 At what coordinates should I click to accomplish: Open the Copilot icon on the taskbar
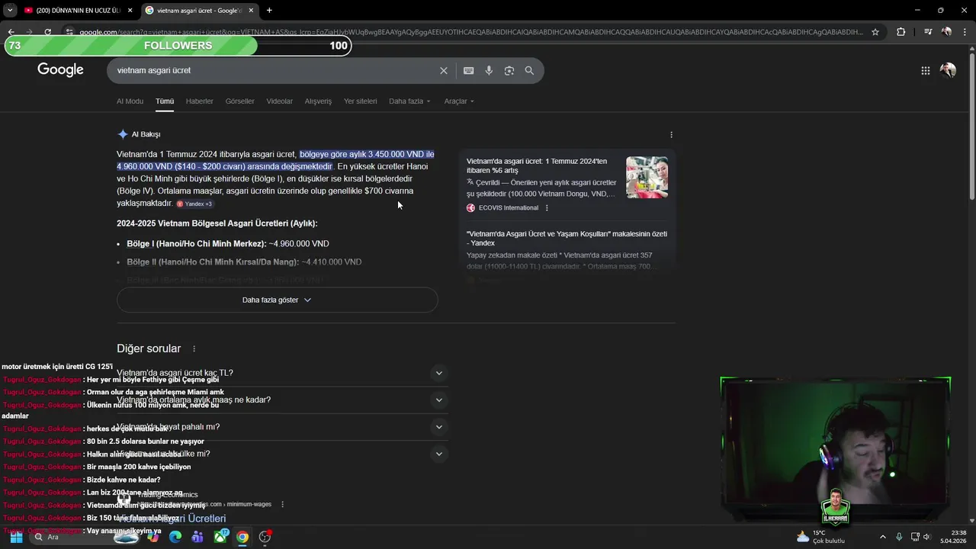pos(153,537)
